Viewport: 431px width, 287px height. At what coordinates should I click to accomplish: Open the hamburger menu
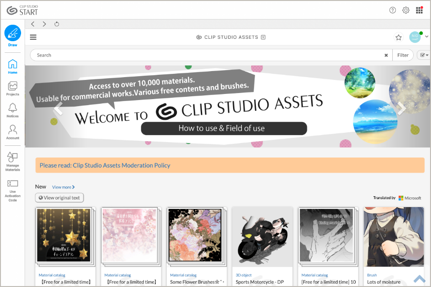point(33,37)
